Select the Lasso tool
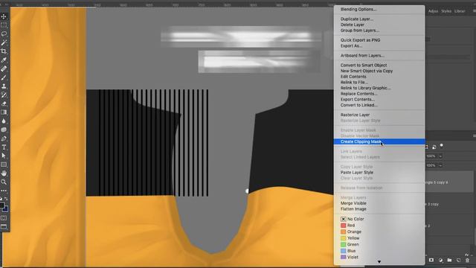The width and height of the screenshot is (476, 268). tap(4, 33)
